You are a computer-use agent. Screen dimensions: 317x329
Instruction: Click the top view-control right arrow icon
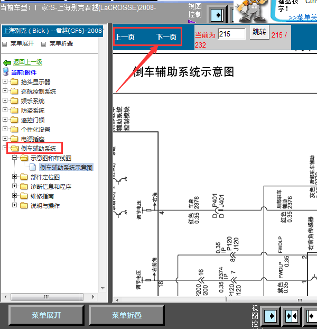(x=217, y=15)
